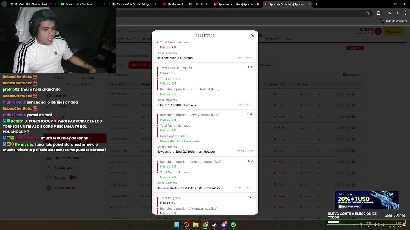The width and height of the screenshot is (410, 230).
Task: Click Borussia Dortmund 0:1 Bayer 04 Leverkusen match
Action: 188,188
